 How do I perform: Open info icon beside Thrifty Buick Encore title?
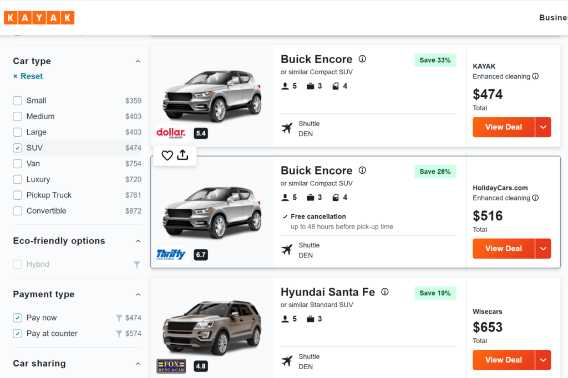362,170
